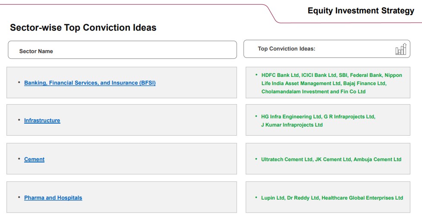The width and height of the screenshot is (422, 216).
Task: Click the Sector Name header box
Action: click(x=122, y=50)
